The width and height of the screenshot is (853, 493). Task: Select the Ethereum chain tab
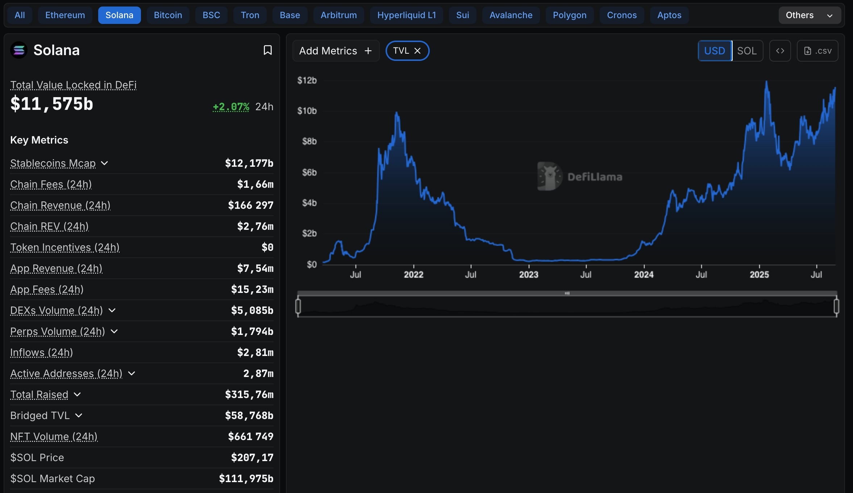point(65,15)
